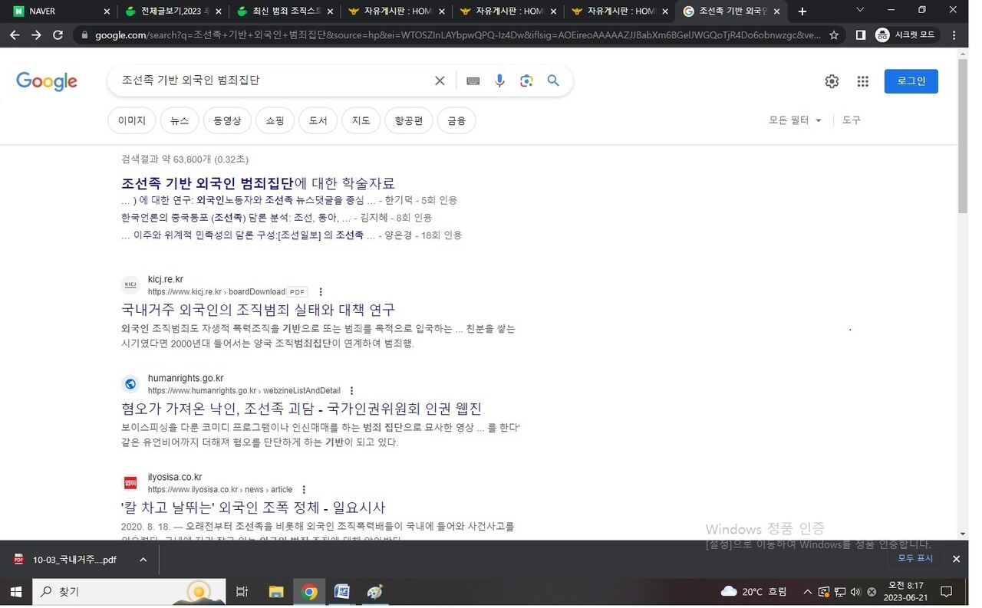Click the 로그인 button
The width and height of the screenshot is (982, 608).
[x=911, y=81]
